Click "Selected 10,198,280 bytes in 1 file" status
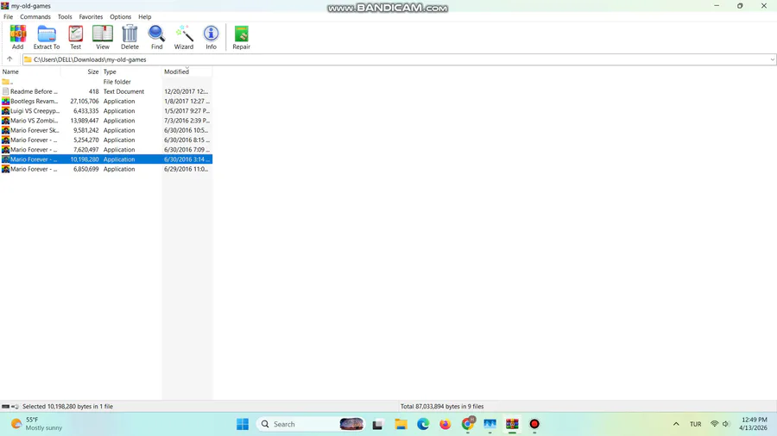This screenshot has height=436, width=777. click(68, 407)
